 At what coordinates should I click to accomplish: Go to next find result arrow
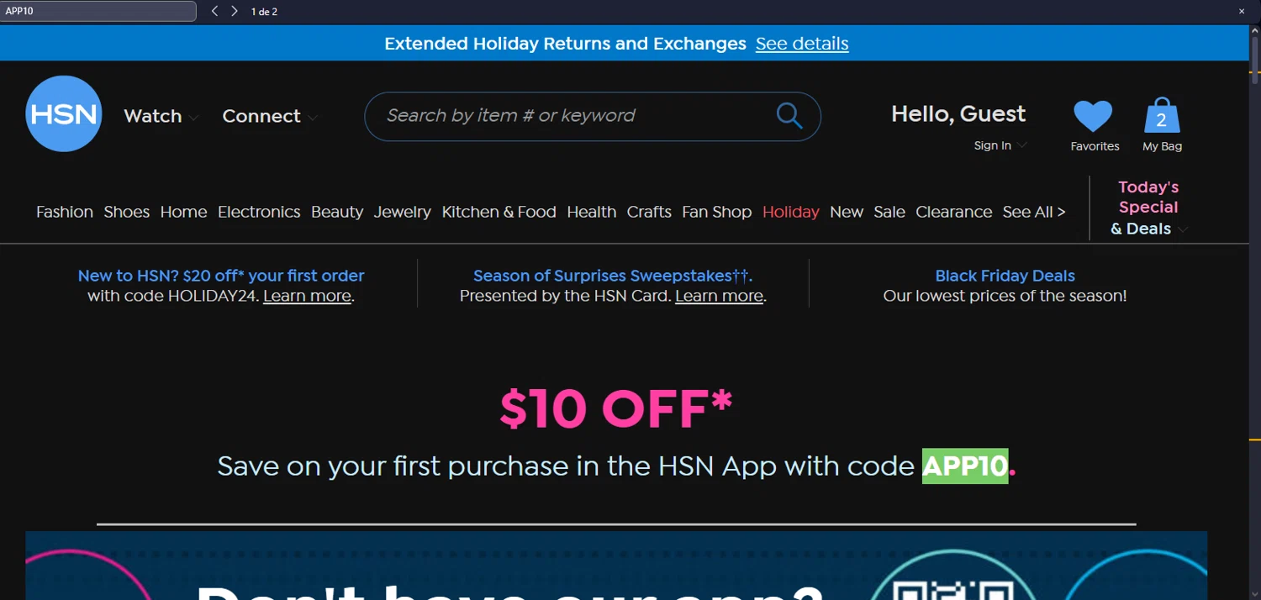[235, 12]
